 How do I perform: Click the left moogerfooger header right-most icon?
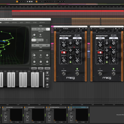86,29
